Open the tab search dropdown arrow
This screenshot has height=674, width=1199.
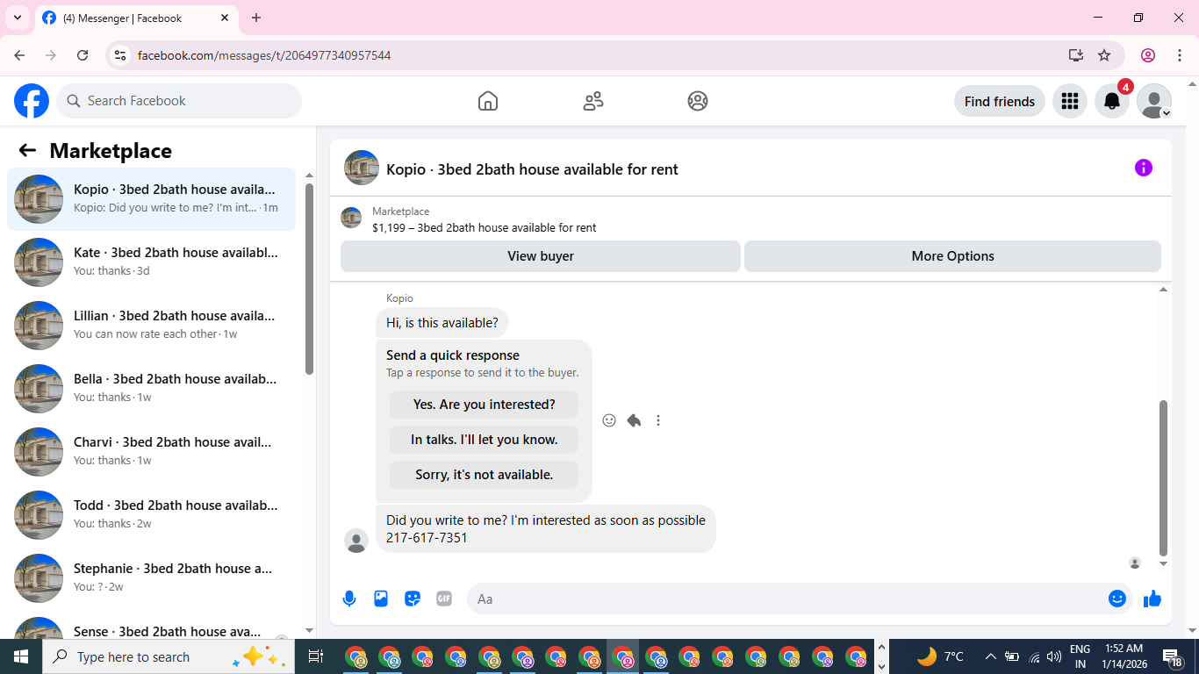point(17,18)
